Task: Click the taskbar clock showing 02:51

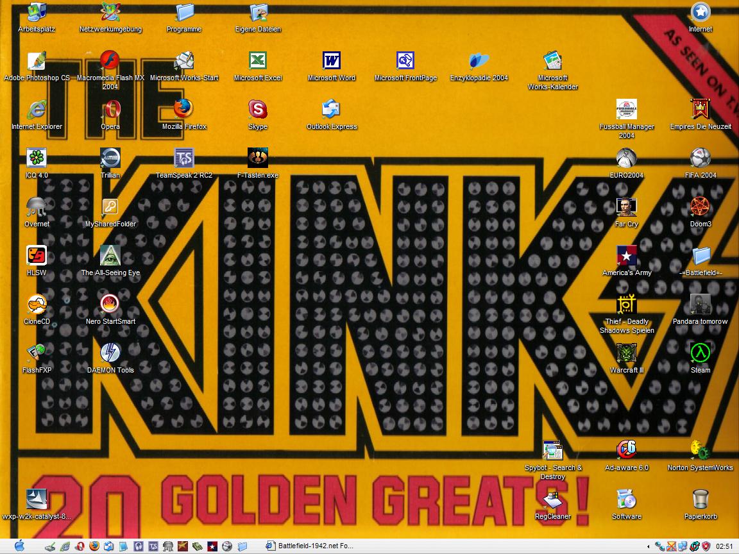Action: click(724, 546)
